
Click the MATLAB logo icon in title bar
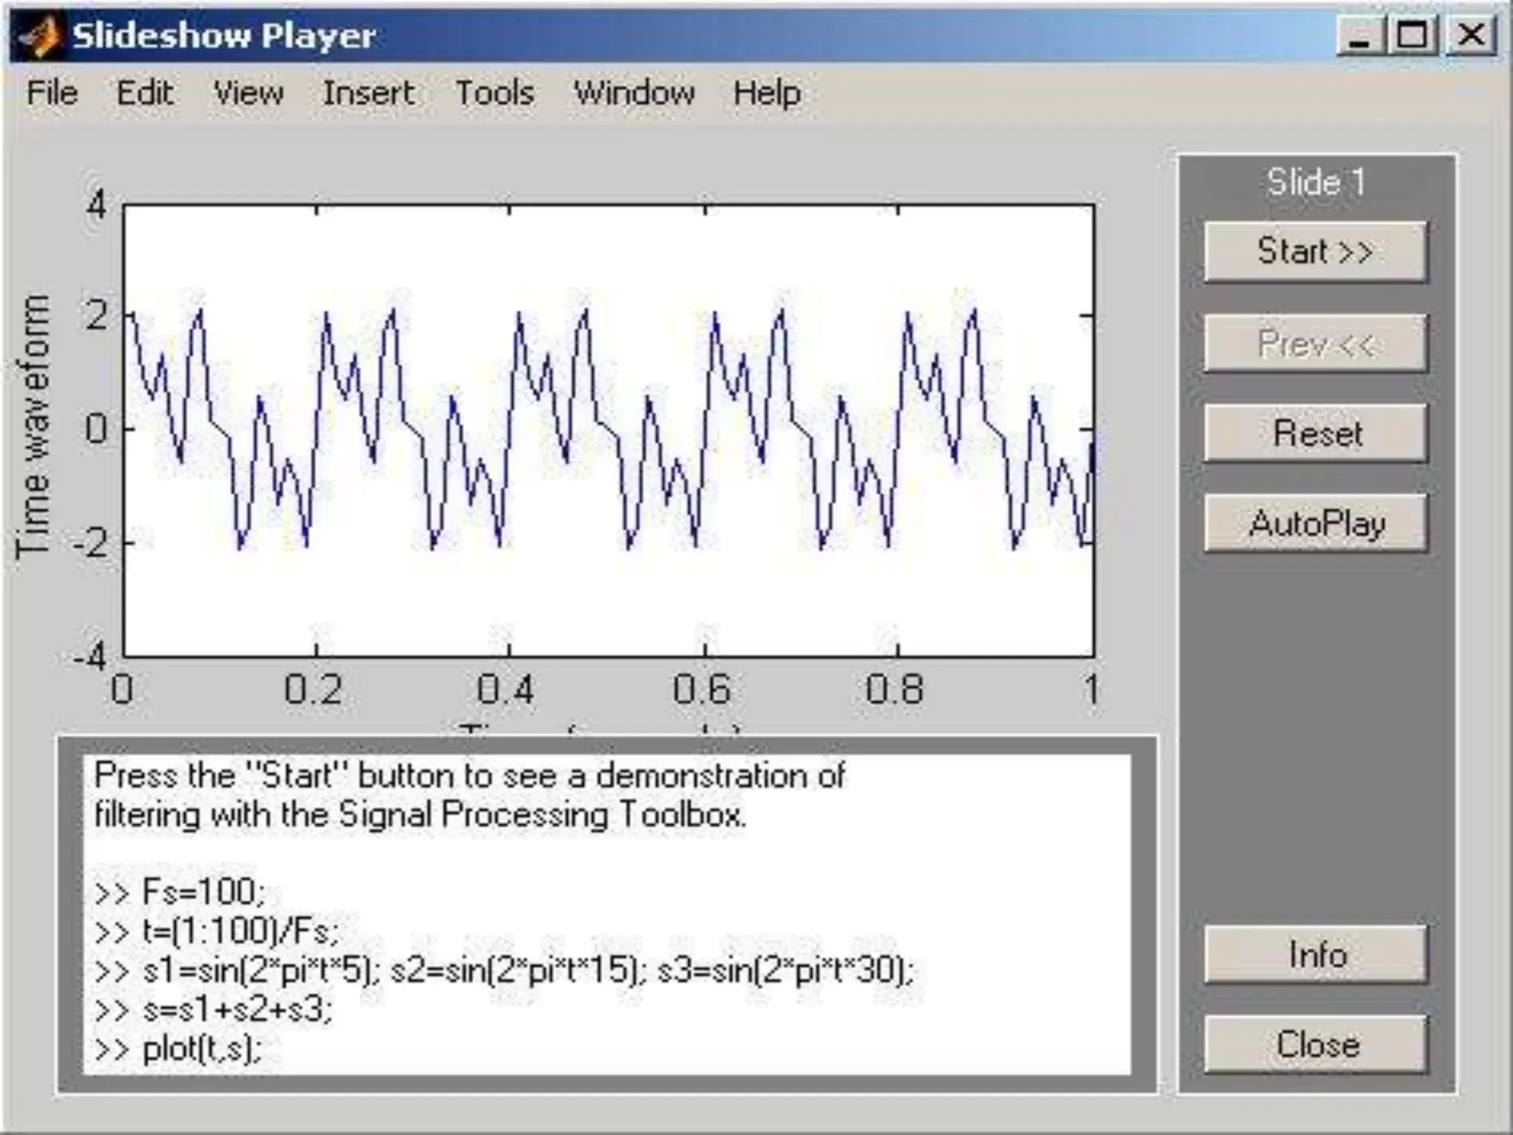click(40, 35)
